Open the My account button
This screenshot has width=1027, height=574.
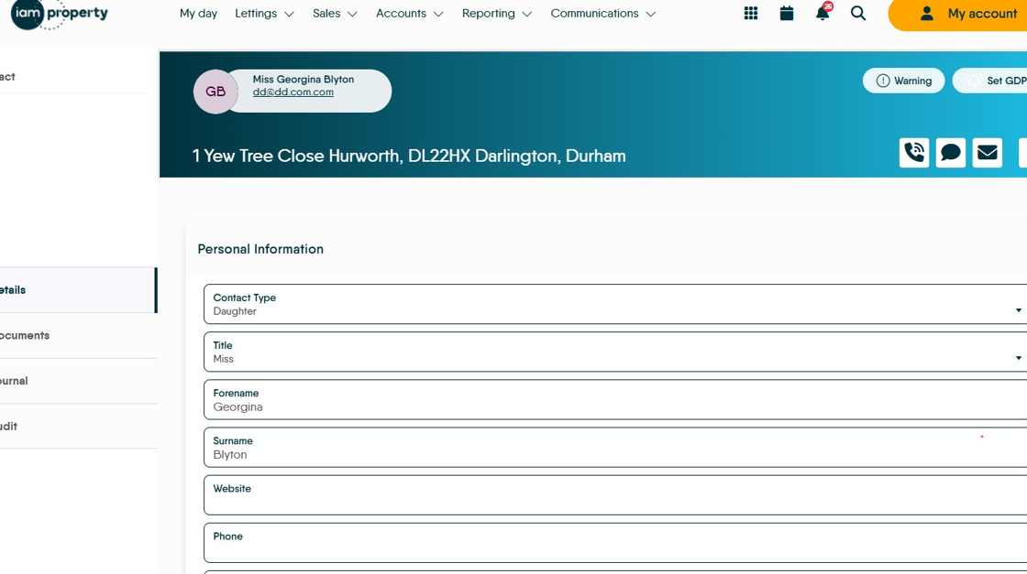tap(957, 14)
